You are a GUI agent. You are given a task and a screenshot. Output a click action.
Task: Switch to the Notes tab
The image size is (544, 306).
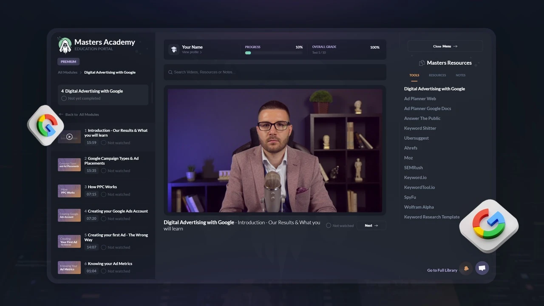[460, 75]
